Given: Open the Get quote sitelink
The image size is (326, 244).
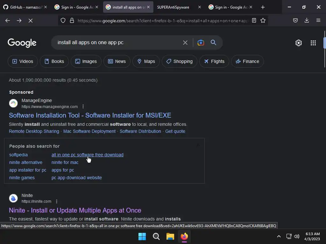Looking at the screenshot, I should (x=175, y=131).
